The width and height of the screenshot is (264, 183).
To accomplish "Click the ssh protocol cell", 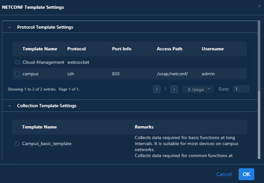I will point(71,74).
